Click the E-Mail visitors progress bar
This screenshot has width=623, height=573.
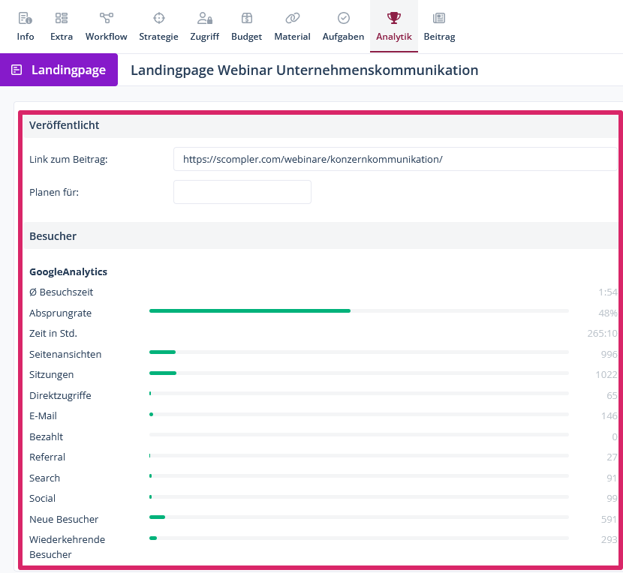click(359, 414)
